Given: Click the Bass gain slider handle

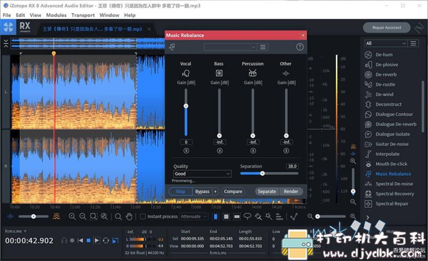Looking at the screenshot, I should coord(219,136).
